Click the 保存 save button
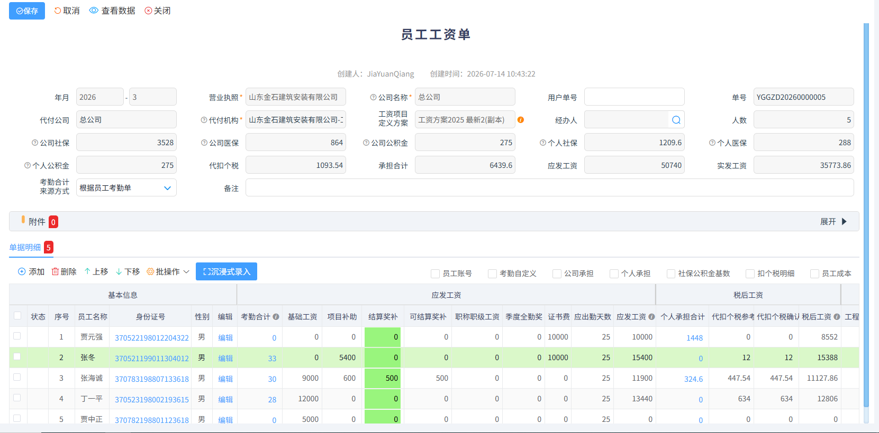Viewport: 879px width, 433px height. click(27, 11)
